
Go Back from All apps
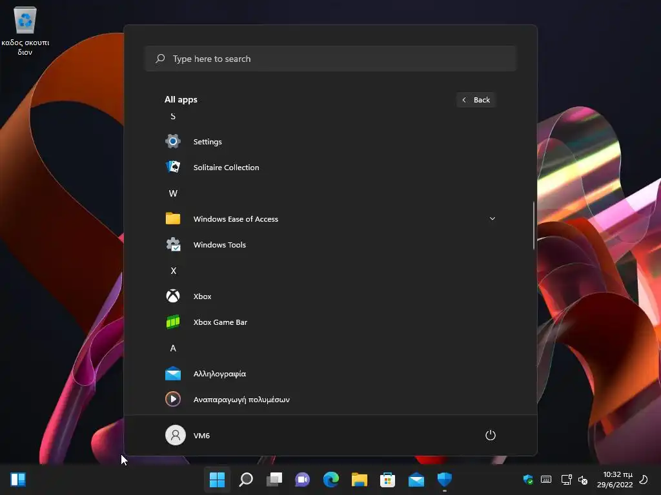476,100
